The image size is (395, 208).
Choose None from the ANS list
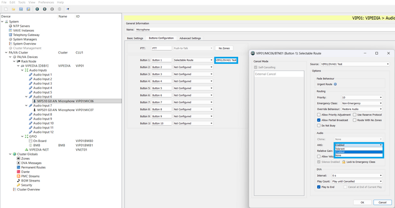click(x=359, y=155)
